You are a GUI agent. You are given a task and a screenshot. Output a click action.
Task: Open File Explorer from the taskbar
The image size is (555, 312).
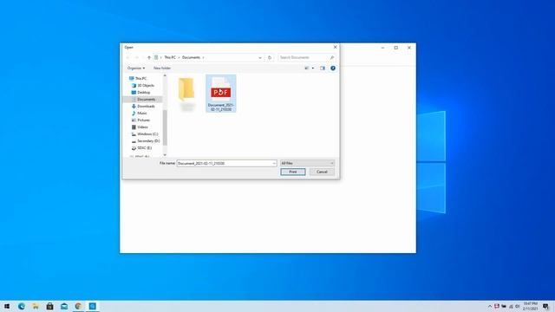36,306
